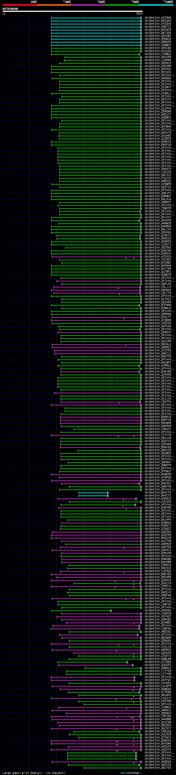
Task: Click the white query sequence bar
Action: coord(72,11)
